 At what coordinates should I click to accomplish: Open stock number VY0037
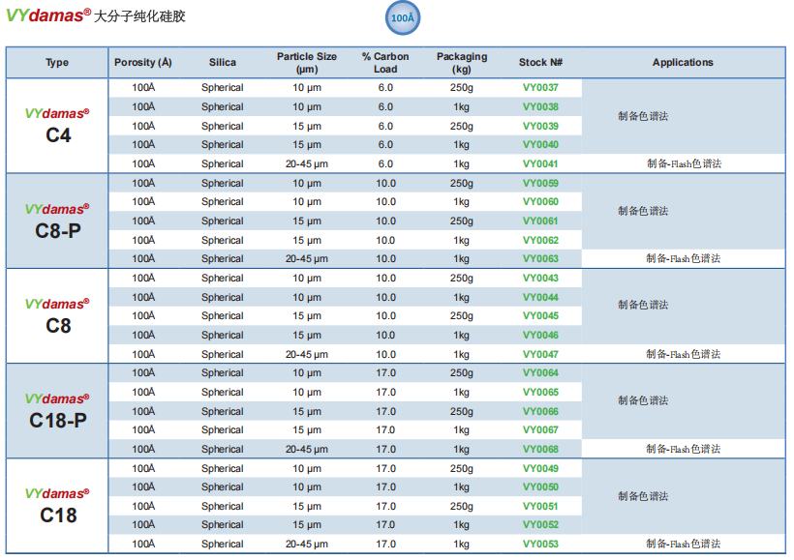(x=540, y=87)
